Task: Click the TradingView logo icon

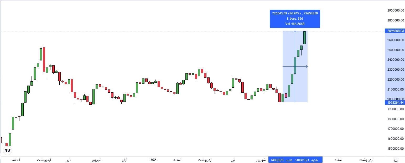Action: point(8,151)
